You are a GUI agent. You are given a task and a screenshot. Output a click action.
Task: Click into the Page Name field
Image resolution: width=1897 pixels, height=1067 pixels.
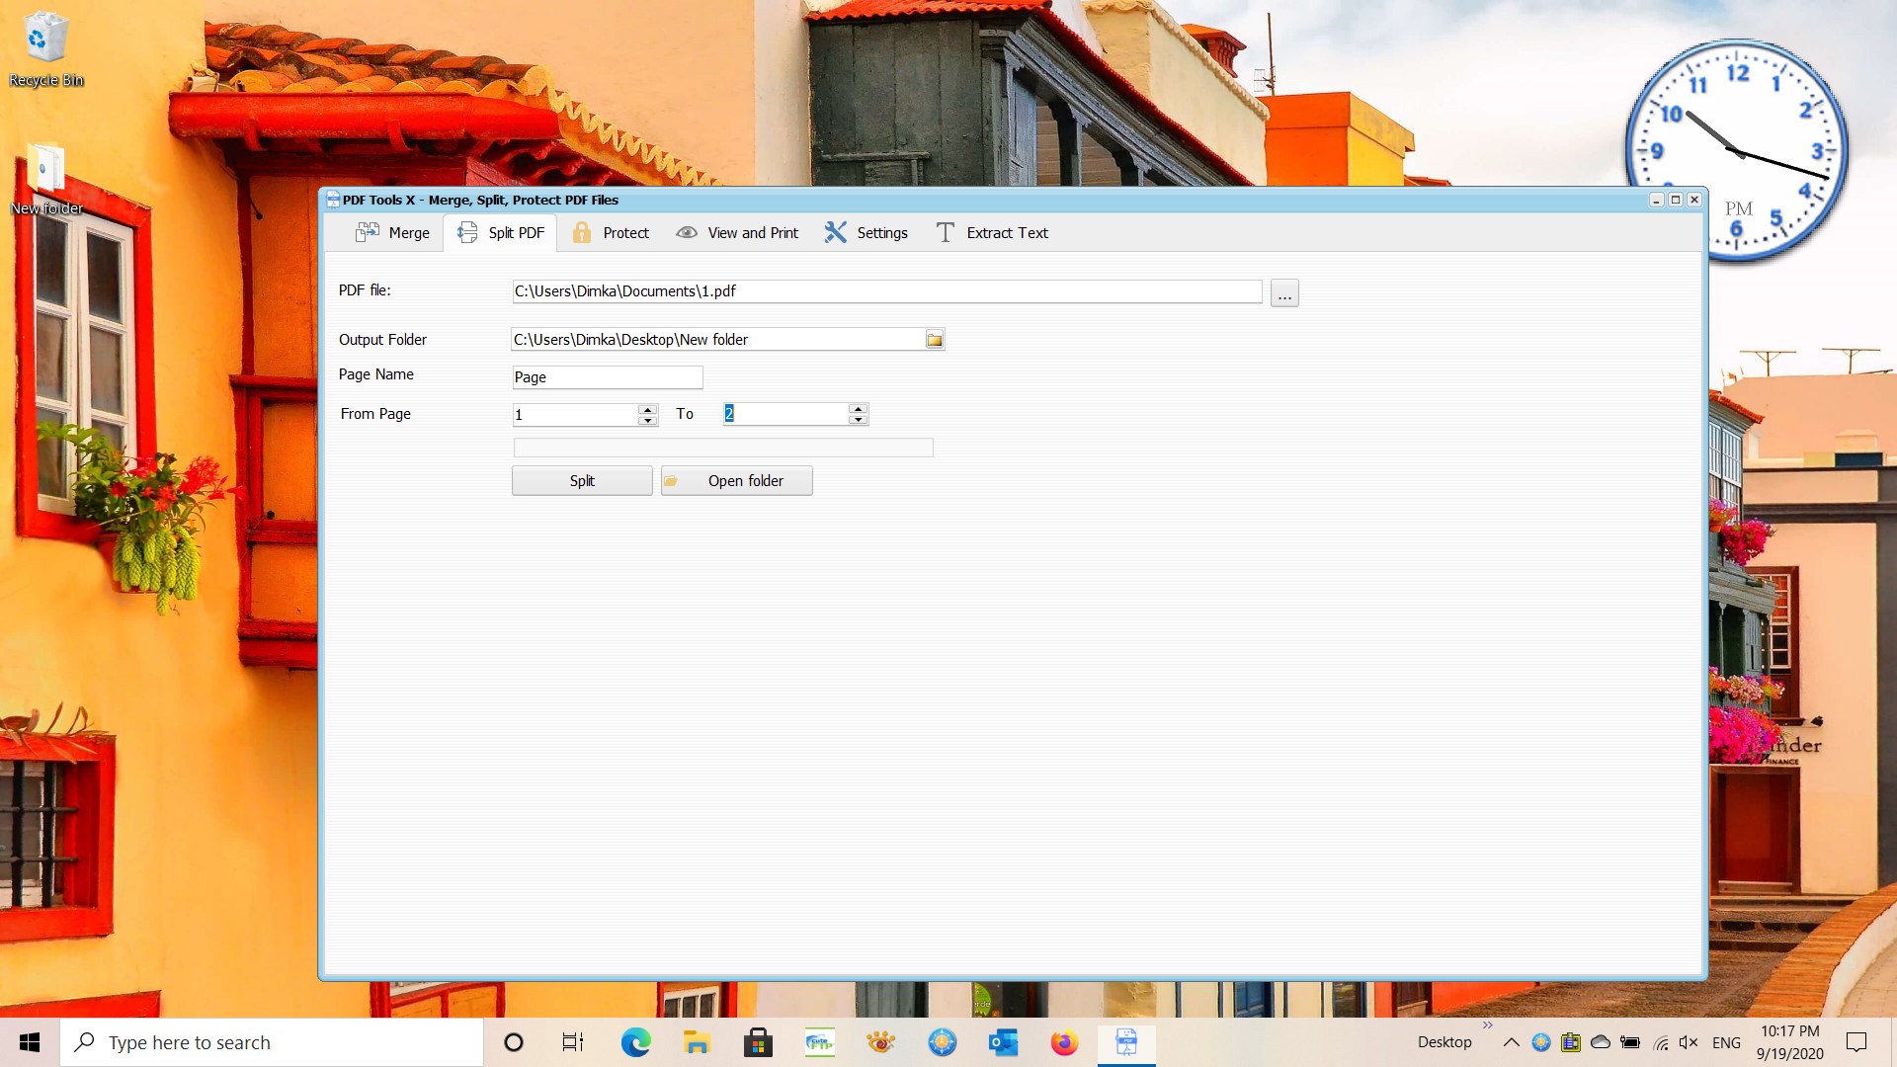[607, 377]
